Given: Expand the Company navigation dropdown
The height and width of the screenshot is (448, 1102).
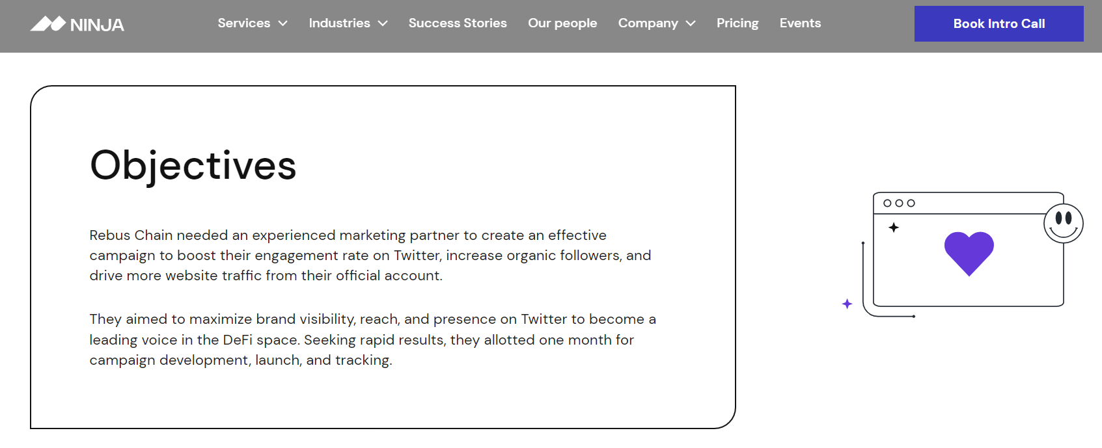Looking at the screenshot, I should (648, 23).
